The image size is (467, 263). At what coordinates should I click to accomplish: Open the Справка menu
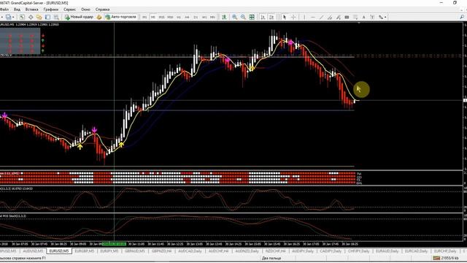(x=102, y=9)
